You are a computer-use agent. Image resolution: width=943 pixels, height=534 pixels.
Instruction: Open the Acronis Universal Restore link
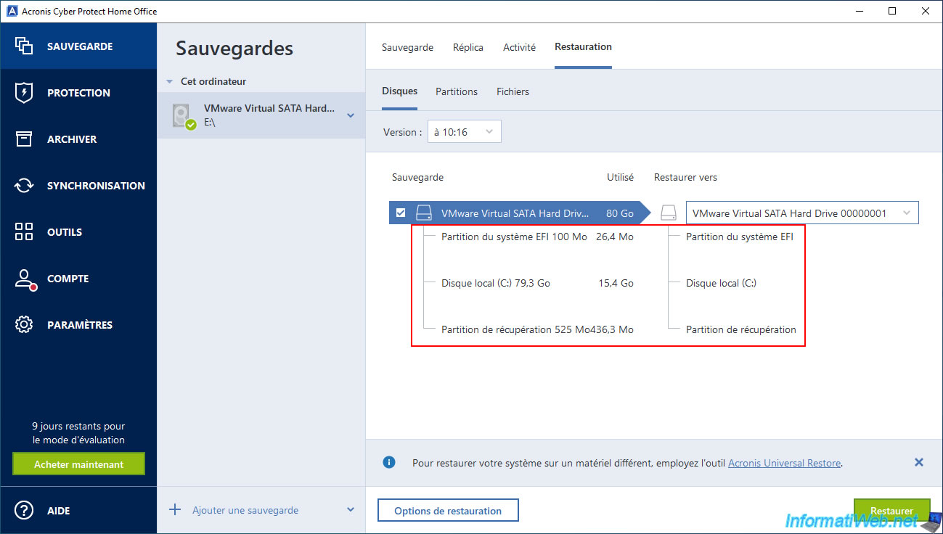point(784,463)
